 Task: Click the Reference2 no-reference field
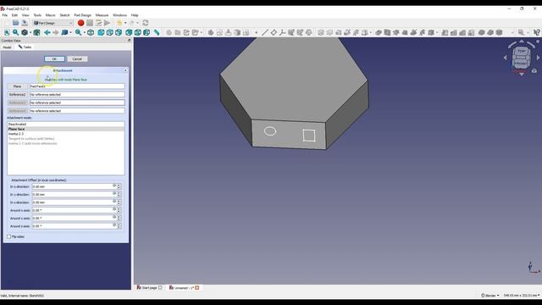77,94
